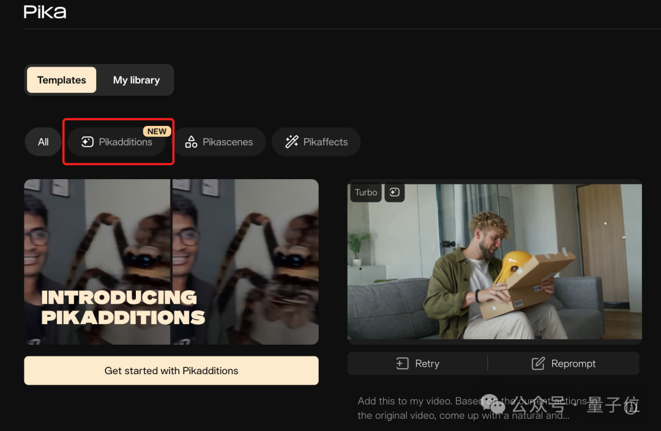661x431 pixels.
Task: Click the Retry button
Action: click(x=417, y=363)
